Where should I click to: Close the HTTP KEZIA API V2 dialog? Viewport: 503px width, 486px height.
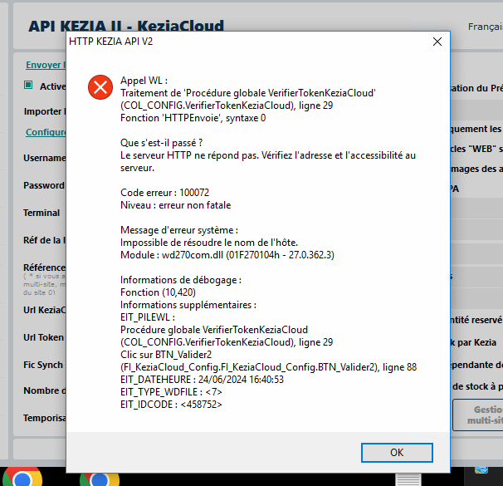(437, 41)
